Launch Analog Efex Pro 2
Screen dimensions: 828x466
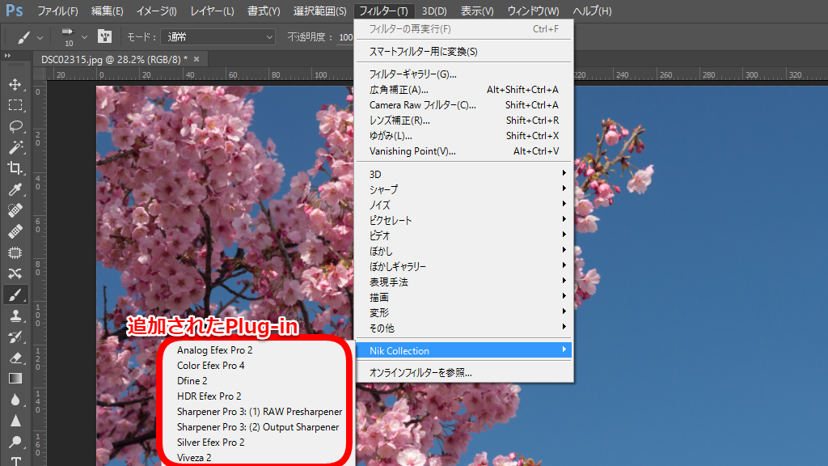coord(215,349)
